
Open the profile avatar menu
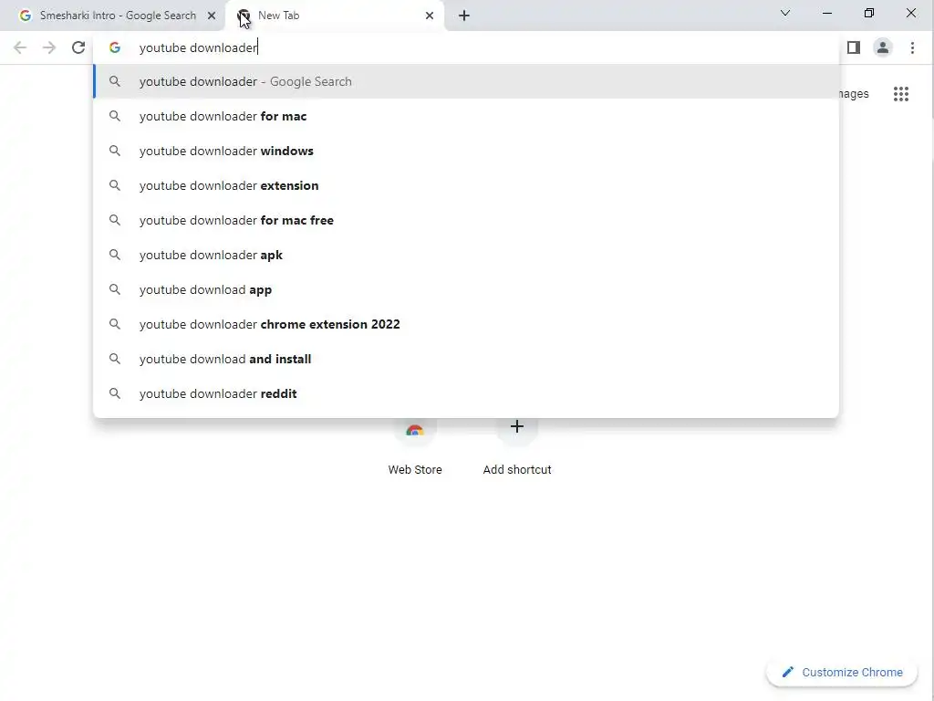[x=883, y=47]
